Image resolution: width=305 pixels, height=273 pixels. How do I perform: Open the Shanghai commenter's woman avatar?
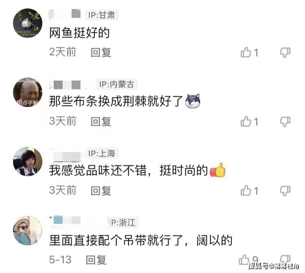pos(28,162)
